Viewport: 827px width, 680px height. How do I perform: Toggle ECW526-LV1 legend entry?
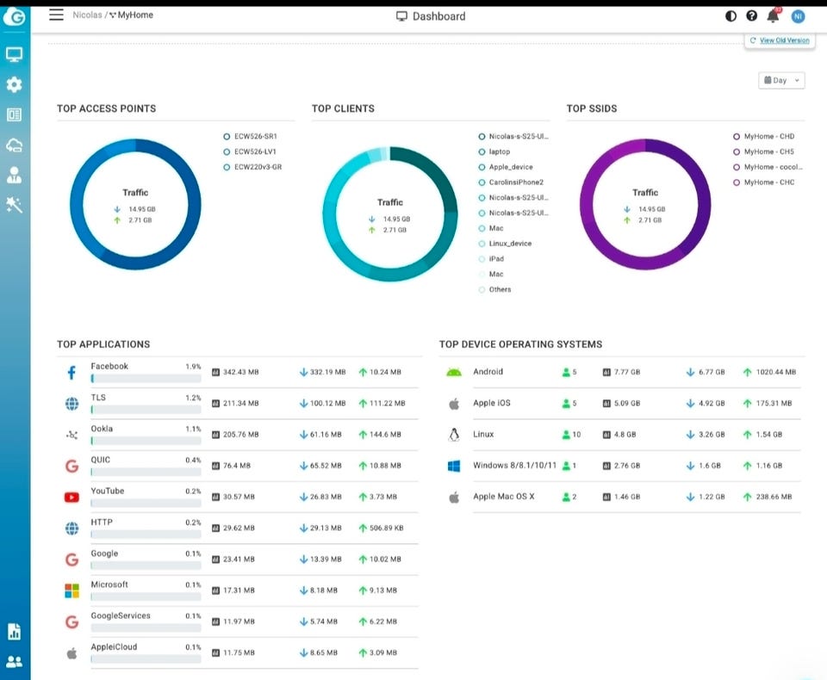tap(250, 151)
